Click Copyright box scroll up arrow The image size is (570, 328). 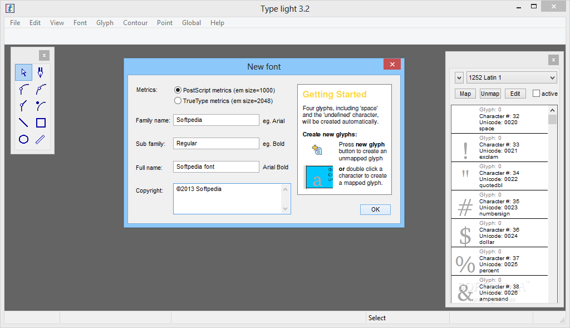286,189
